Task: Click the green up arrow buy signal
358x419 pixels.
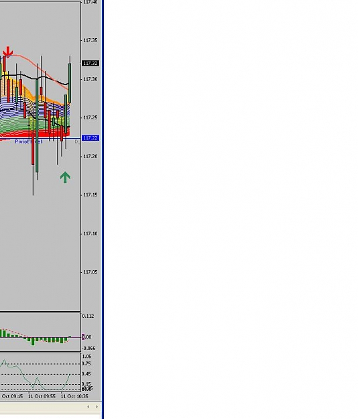Action: pyautogui.click(x=65, y=178)
